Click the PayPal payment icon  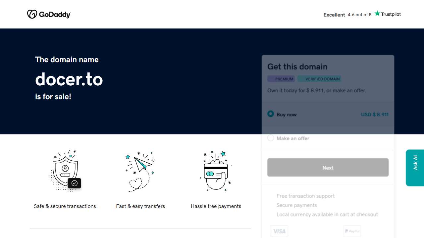[x=352, y=231]
